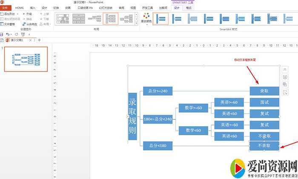Screen dimensions: 298x179
Task: Switch to the SmartArt Format (格式) tab
Action: point(189,8)
